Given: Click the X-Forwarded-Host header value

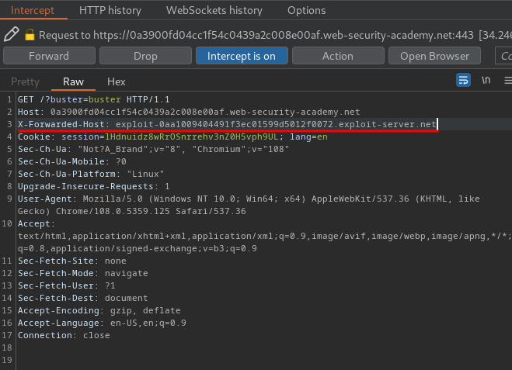Looking at the screenshot, I should pyautogui.click(x=276, y=124).
